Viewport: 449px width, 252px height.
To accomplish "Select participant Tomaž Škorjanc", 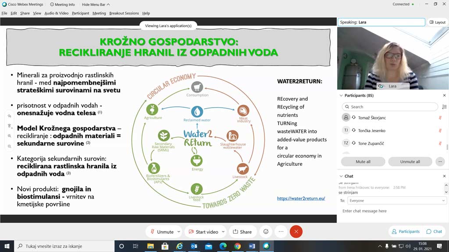I will tap(372, 118).
